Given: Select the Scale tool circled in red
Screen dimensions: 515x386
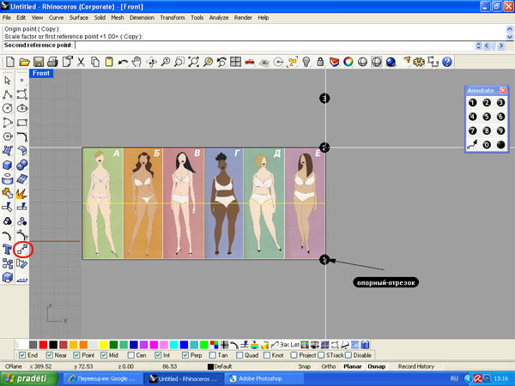Looking at the screenshot, I should coord(23,250).
